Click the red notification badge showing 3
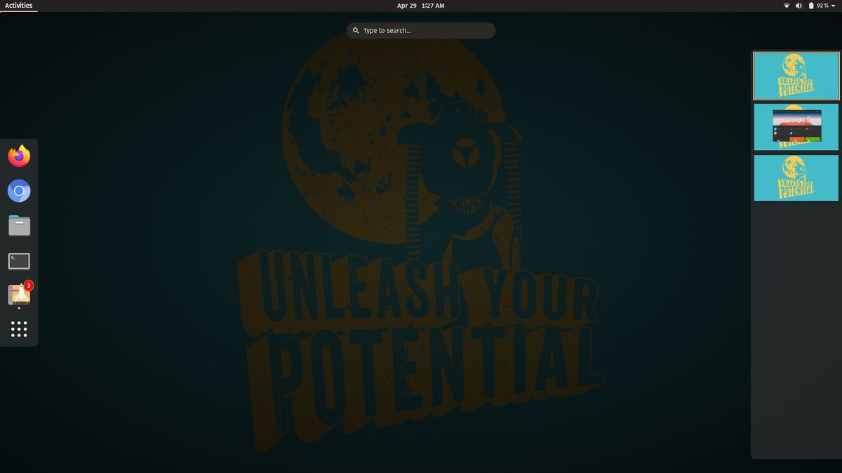 pyautogui.click(x=28, y=285)
